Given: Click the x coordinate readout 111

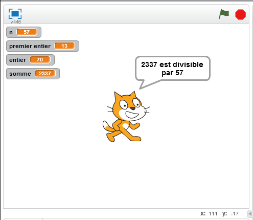Looking at the screenshot, I should [x=213, y=214].
